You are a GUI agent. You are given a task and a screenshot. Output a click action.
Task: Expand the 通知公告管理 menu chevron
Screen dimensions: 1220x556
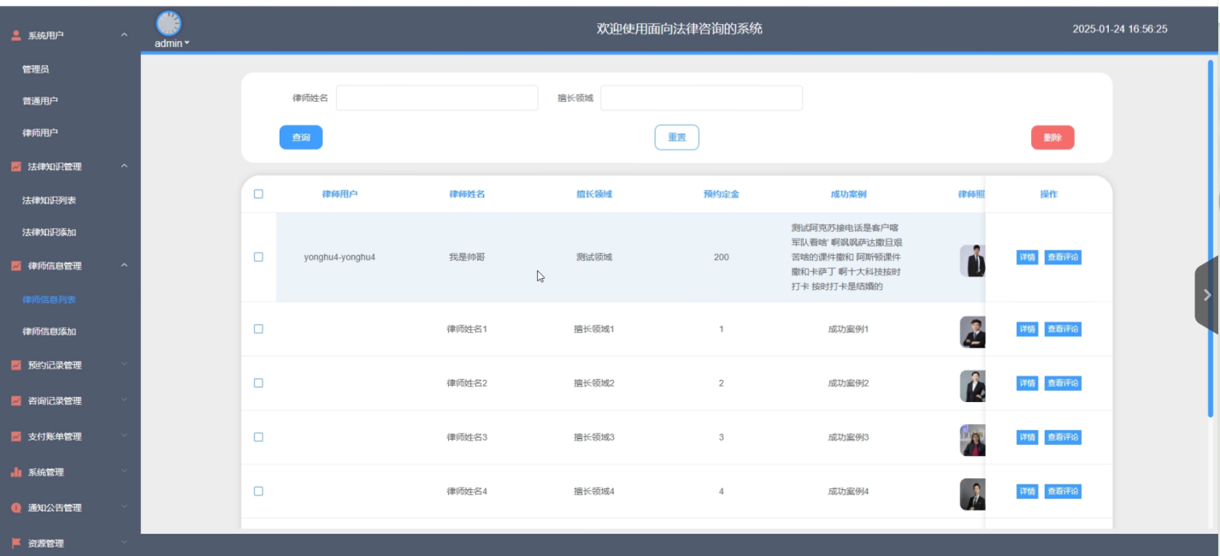[124, 507]
